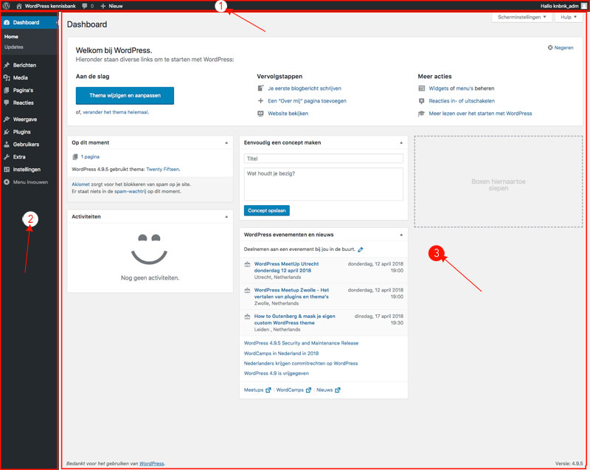Collapse the Eenvoudig een concept maken box
Viewport: 590px width, 470px height.
[x=401, y=143]
